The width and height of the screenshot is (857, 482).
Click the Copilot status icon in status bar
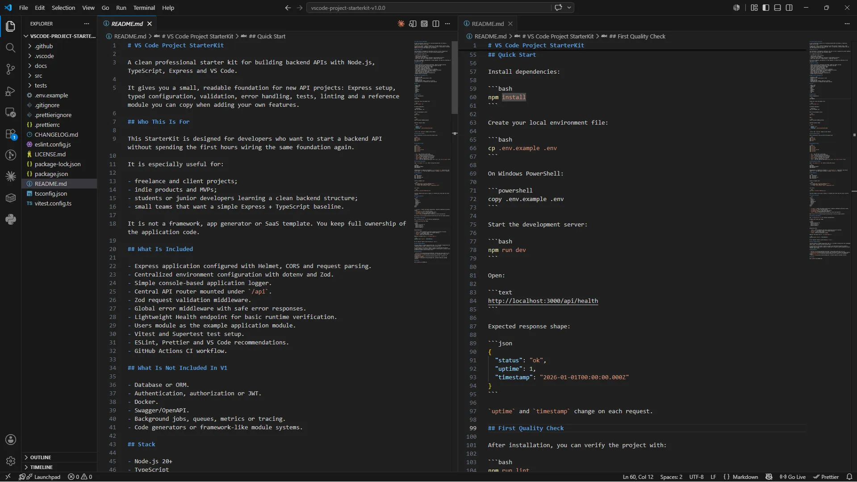click(x=769, y=477)
